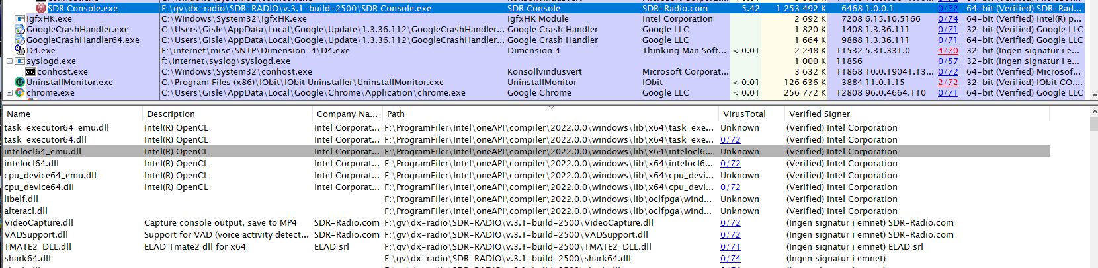Viewport: 1098px width, 268px height.
Task: Click 'Thinking Man Soft...' company cell for D4.exe
Action: click(684, 51)
